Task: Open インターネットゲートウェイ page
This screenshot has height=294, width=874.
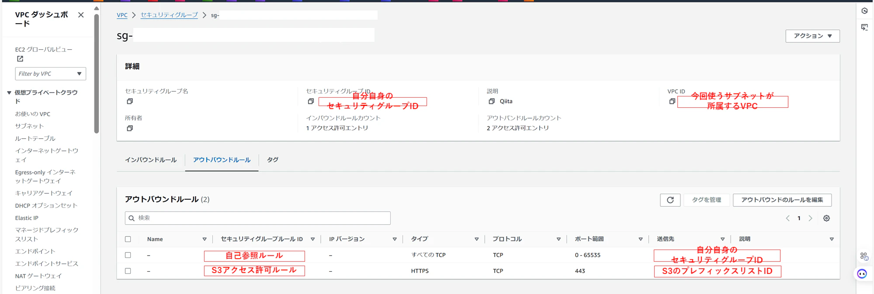Action: pos(47,155)
